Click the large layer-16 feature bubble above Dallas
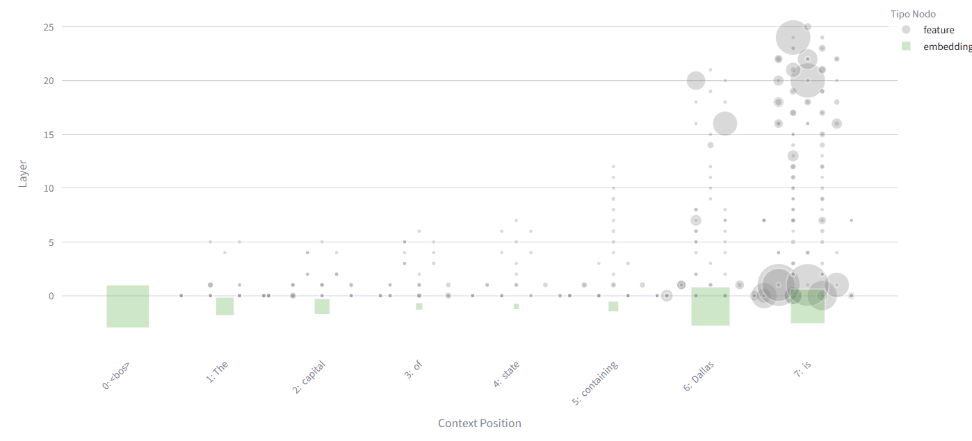 tap(725, 124)
